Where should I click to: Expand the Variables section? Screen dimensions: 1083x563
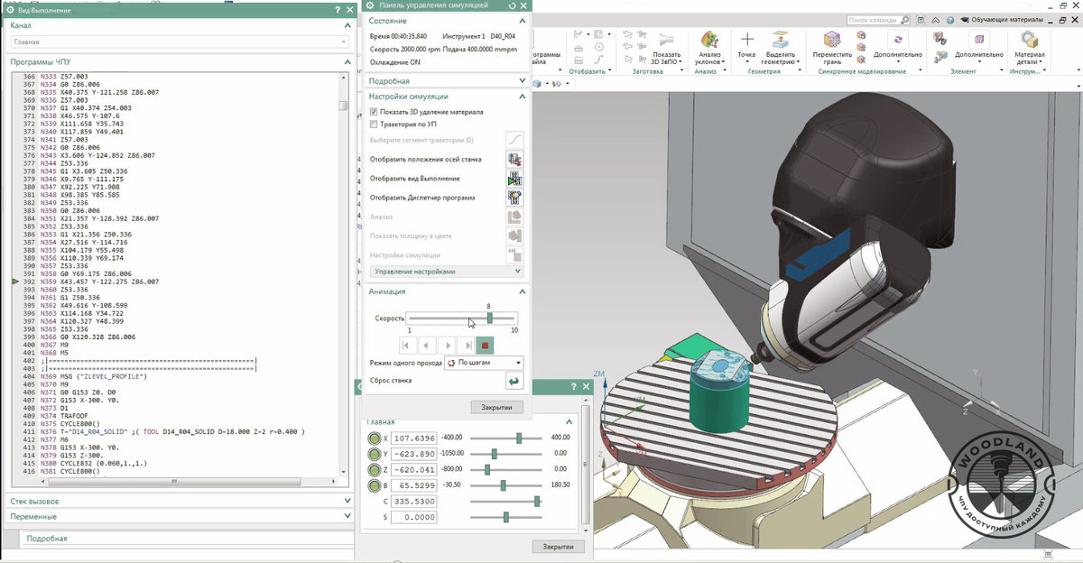point(347,516)
